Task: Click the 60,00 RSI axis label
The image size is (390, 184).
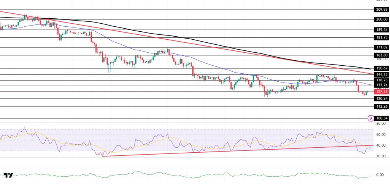Action: pos(381,134)
